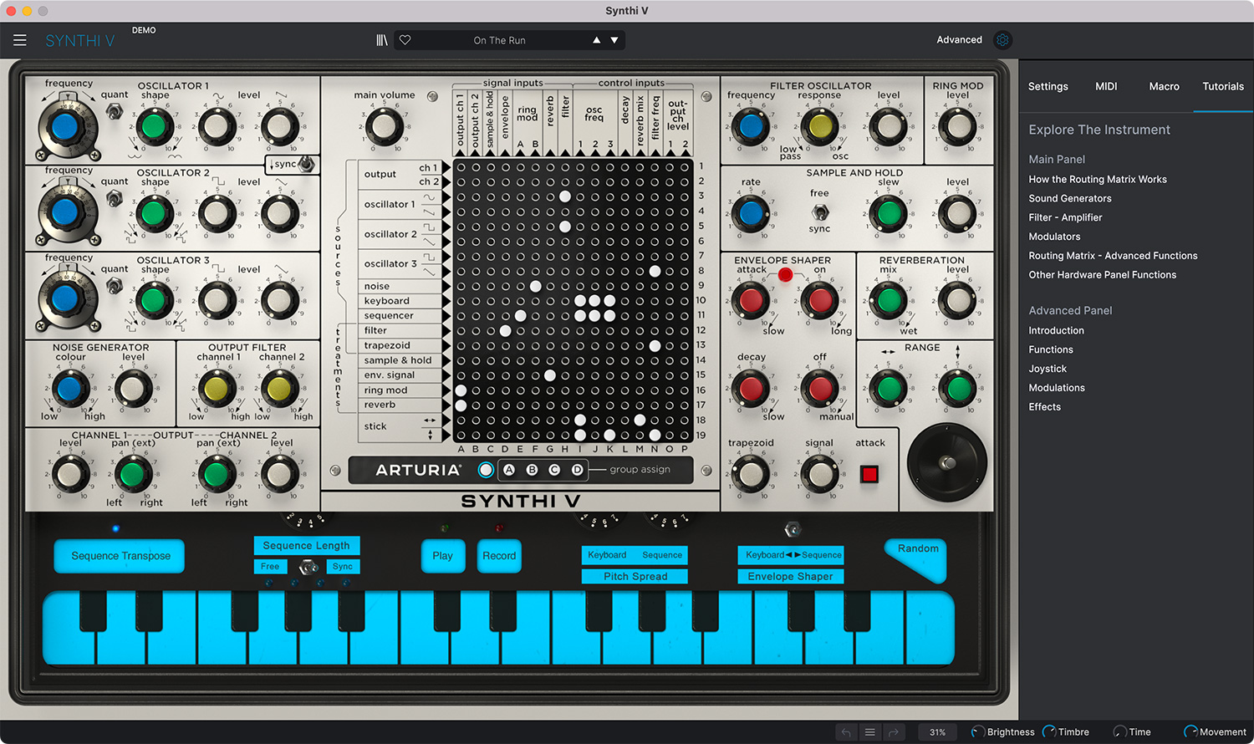Viewport: 1254px width, 744px height.
Task: Click filter oscillator yellow response knob
Action: pos(820,127)
